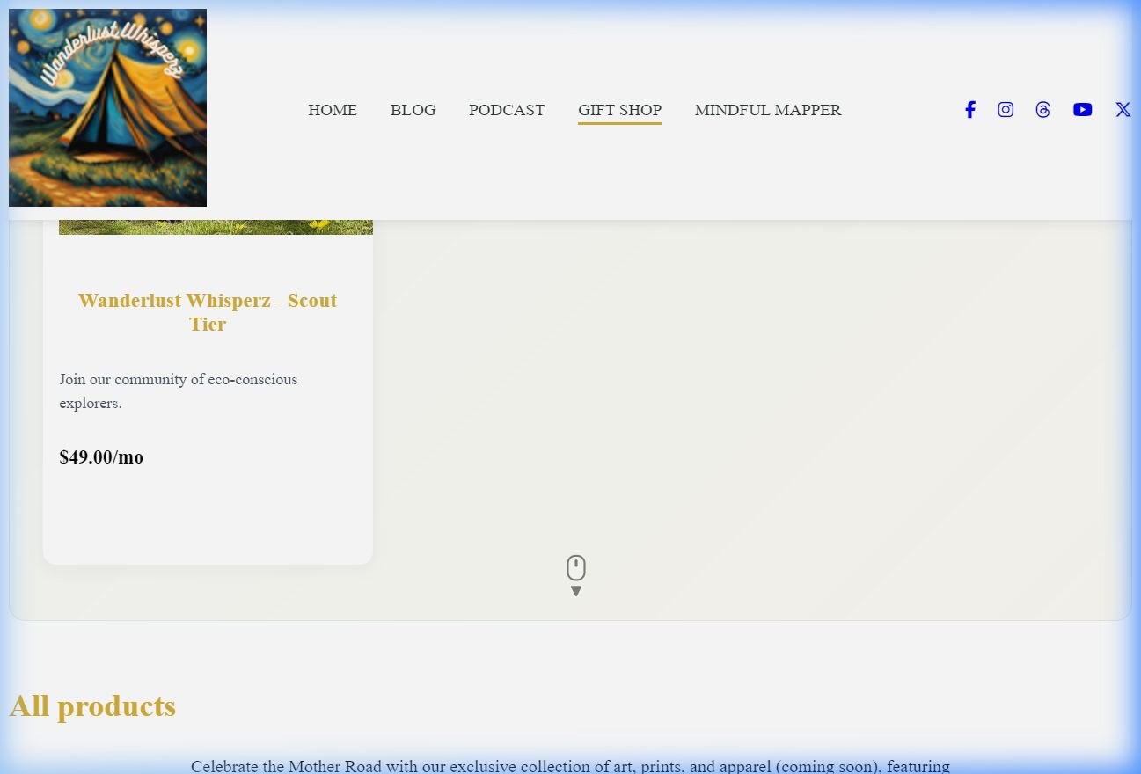Select the GIFT SHOP menu item
The image size is (1141, 774).
pos(619,110)
